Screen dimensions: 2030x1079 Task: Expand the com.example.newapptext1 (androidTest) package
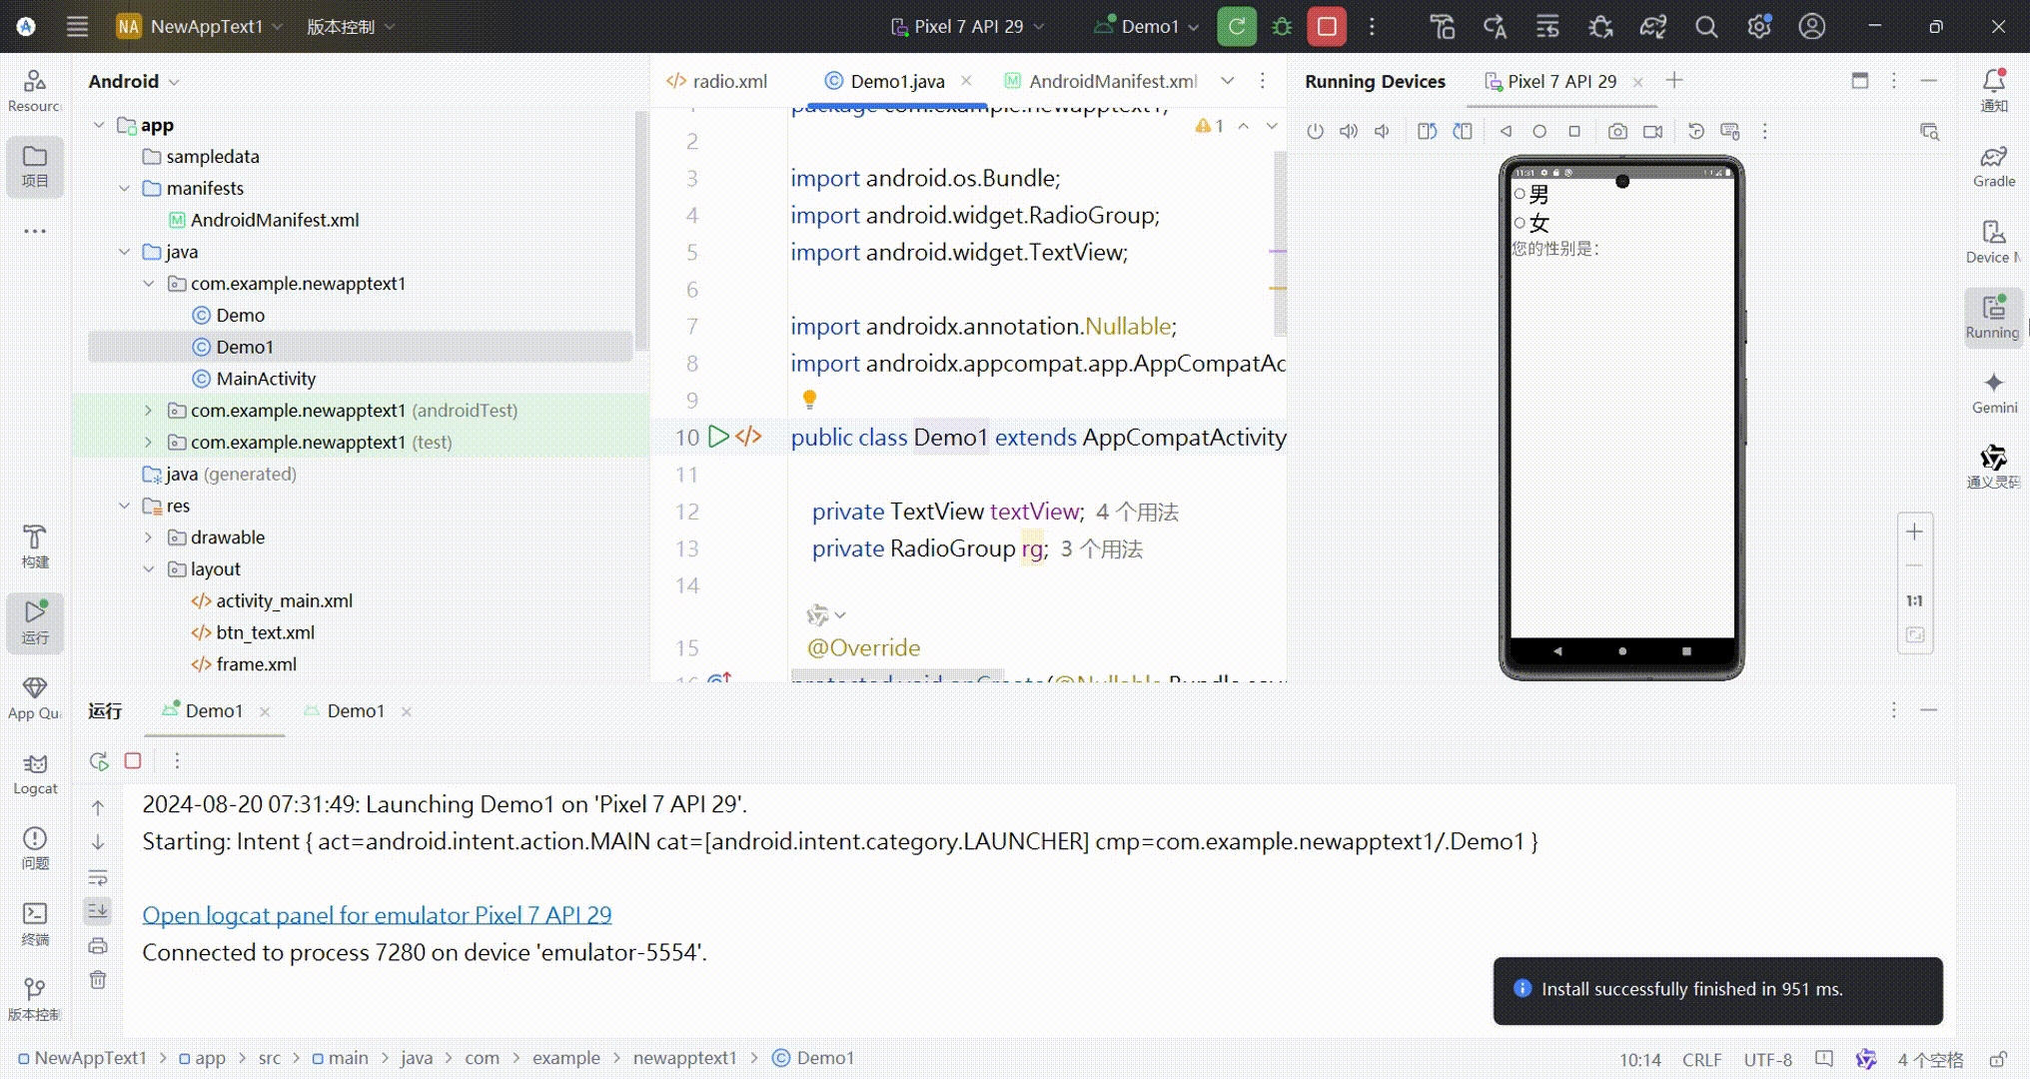click(148, 411)
